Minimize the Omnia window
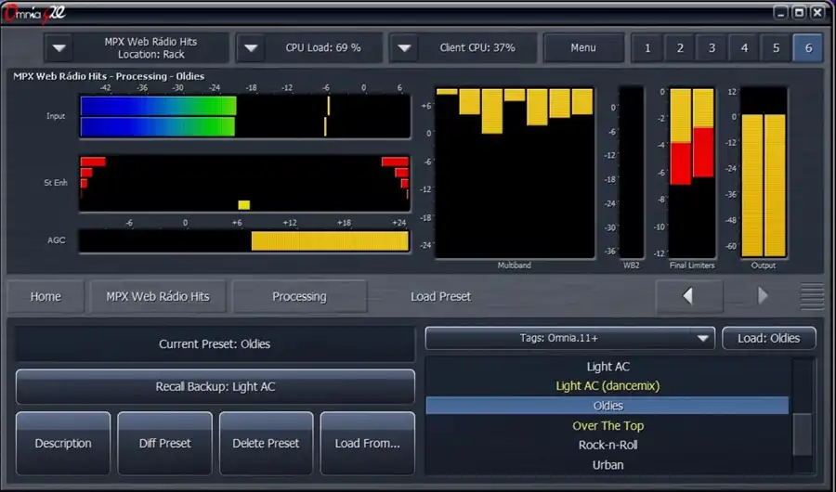 coord(780,13)
